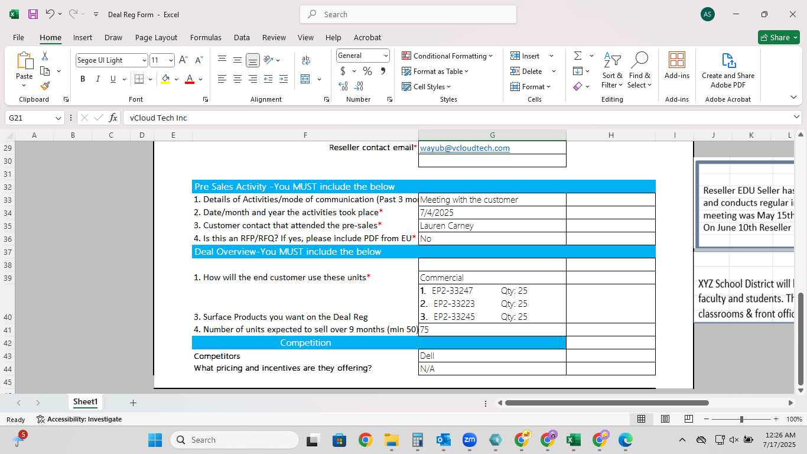Select the Sheet1 tab

coord(85,402)
